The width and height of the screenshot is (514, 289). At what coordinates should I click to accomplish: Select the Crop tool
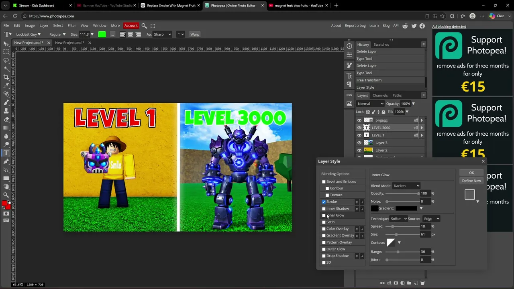(6, 77)
